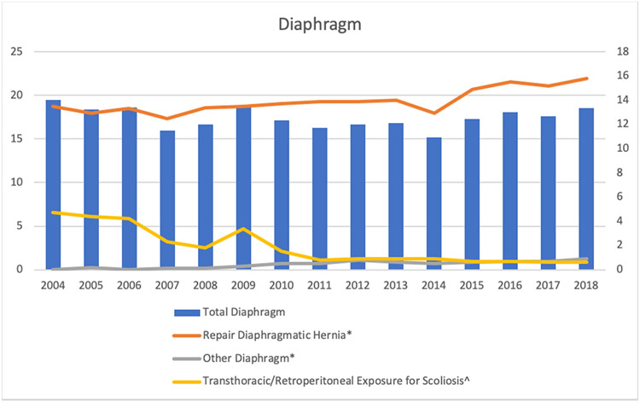Click the blue bar for 2011
This screenshot has height=402, width=640.
pos(320,199)
